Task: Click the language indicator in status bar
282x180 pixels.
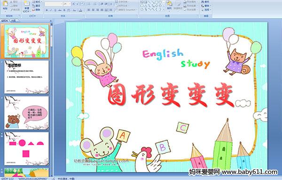Action: pyautogui.click(x=66, y=179)
